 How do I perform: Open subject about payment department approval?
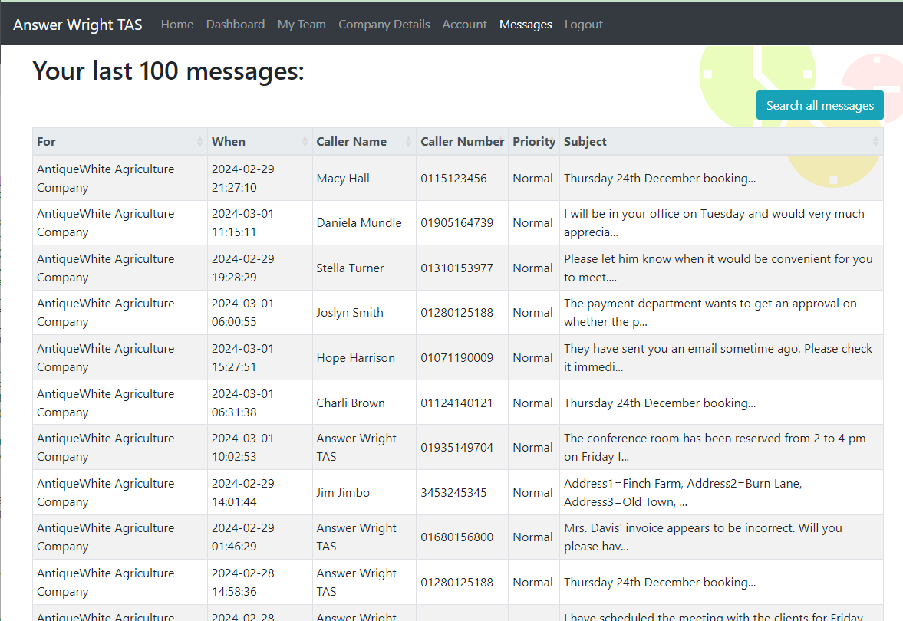(x=710, y=313)
